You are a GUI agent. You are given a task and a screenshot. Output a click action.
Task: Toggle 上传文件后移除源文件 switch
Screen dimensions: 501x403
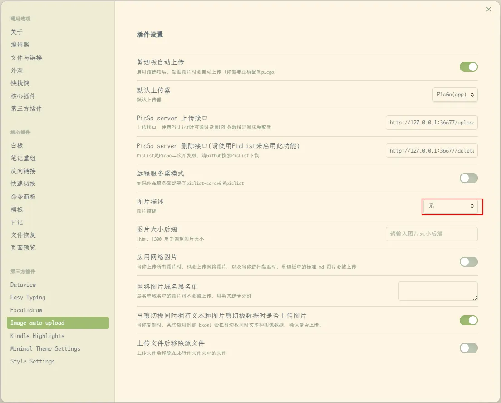[468, 348]
